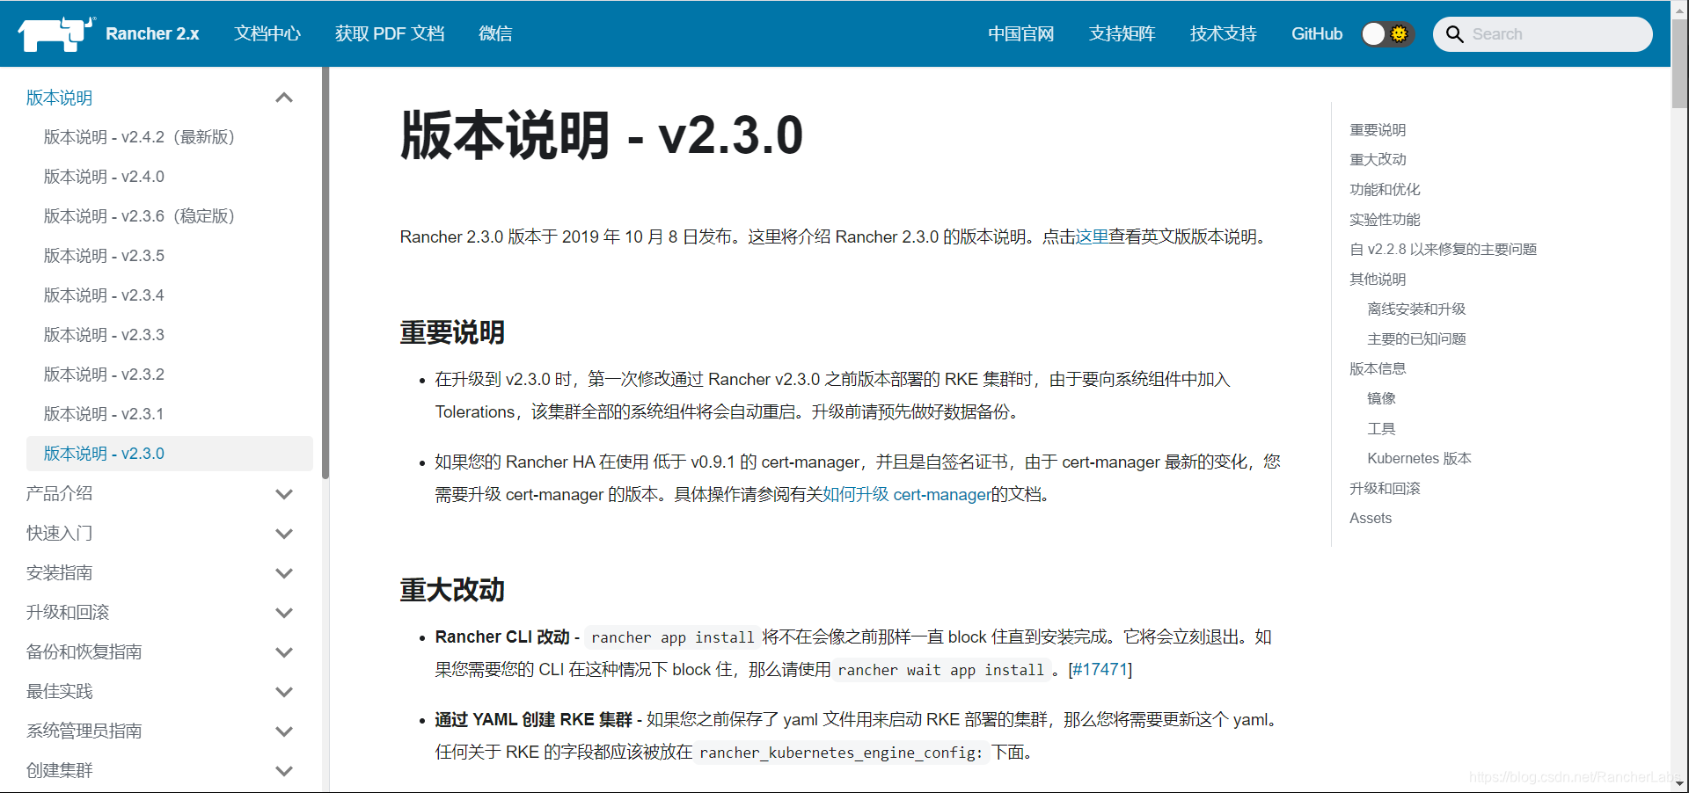This screenshot has width=1689, height=793.
Task: Click the search magnifier icon
Action: pos(1454,34)
